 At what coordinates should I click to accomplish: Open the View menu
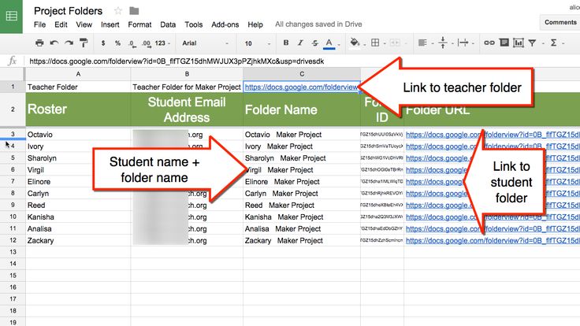[x=84, y=24]
